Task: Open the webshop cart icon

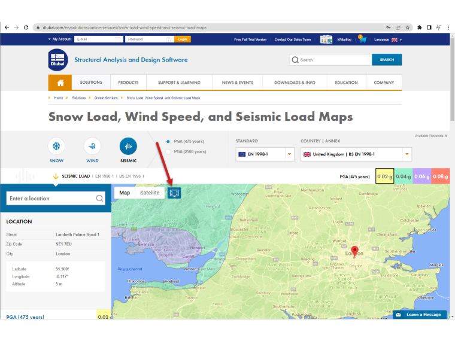Action: [362, 39]
